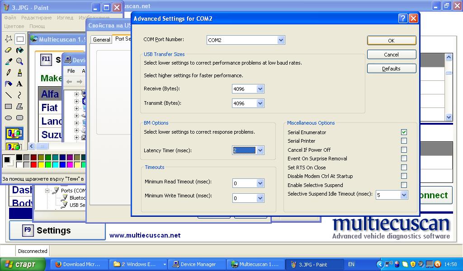Viewport: 463px width, 271px height.
Task: Open the Receive (Bytes) dropdown
Action: 260,89
